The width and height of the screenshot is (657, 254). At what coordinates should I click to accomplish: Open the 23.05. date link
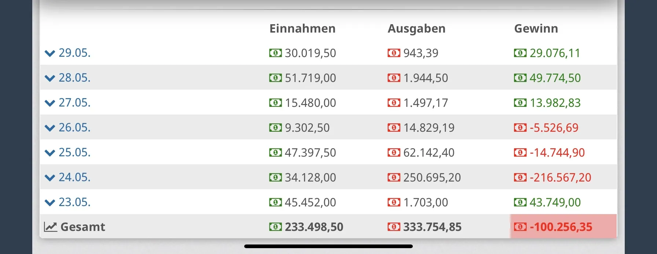click(x=74, y=202)
